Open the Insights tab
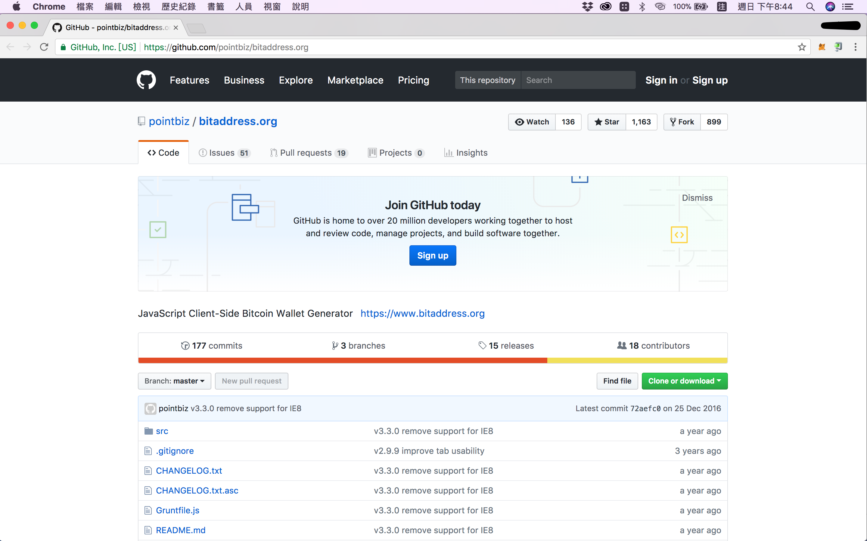This screenshot has width=867, height=541. (x=466, y=153)
